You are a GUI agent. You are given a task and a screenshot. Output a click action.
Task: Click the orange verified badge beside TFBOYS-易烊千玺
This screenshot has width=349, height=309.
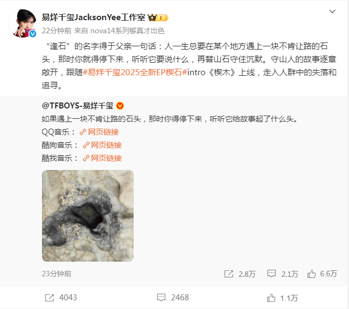click(120, 106)
